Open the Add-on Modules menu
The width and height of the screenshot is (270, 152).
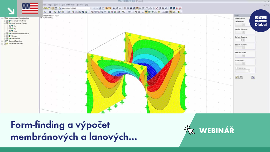[x=68, y=5]
